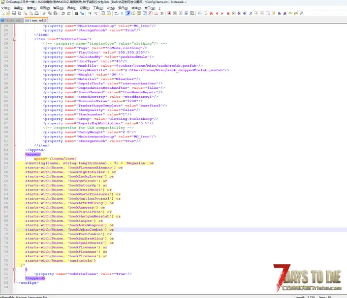Click the blue ampersand plugin icon
This screenshot has height=298, width=347.
279,13
